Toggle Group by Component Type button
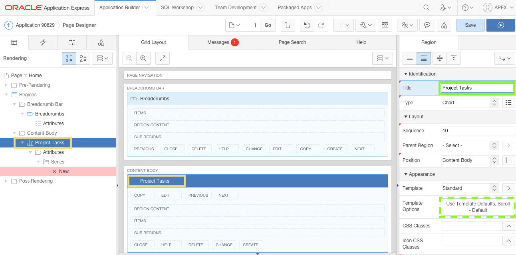The width and height of the screenshot is (516, 255). point(83,58)
